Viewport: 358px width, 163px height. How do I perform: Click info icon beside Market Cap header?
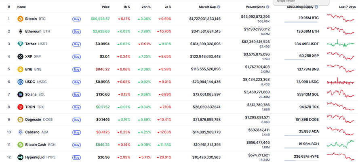[219, 7]
